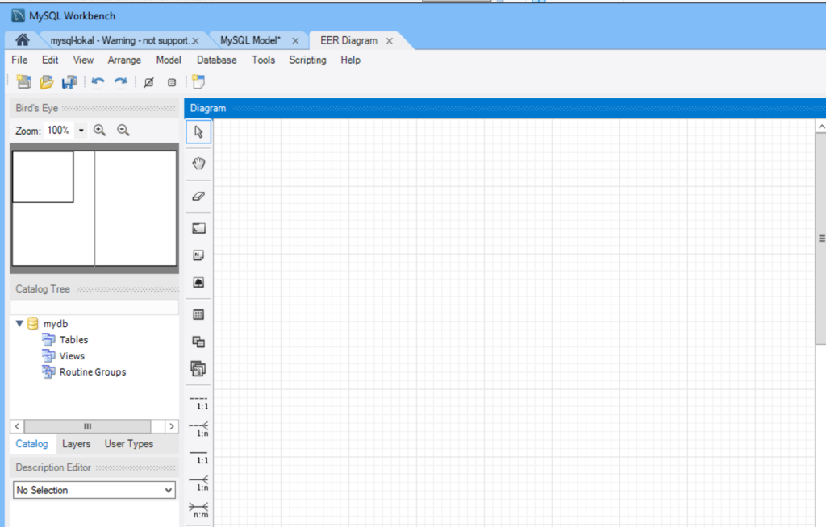The image size is (826, 527).
Task: Click the Bird's Eye viewport rectangle
Action: [x=44, y=177]
